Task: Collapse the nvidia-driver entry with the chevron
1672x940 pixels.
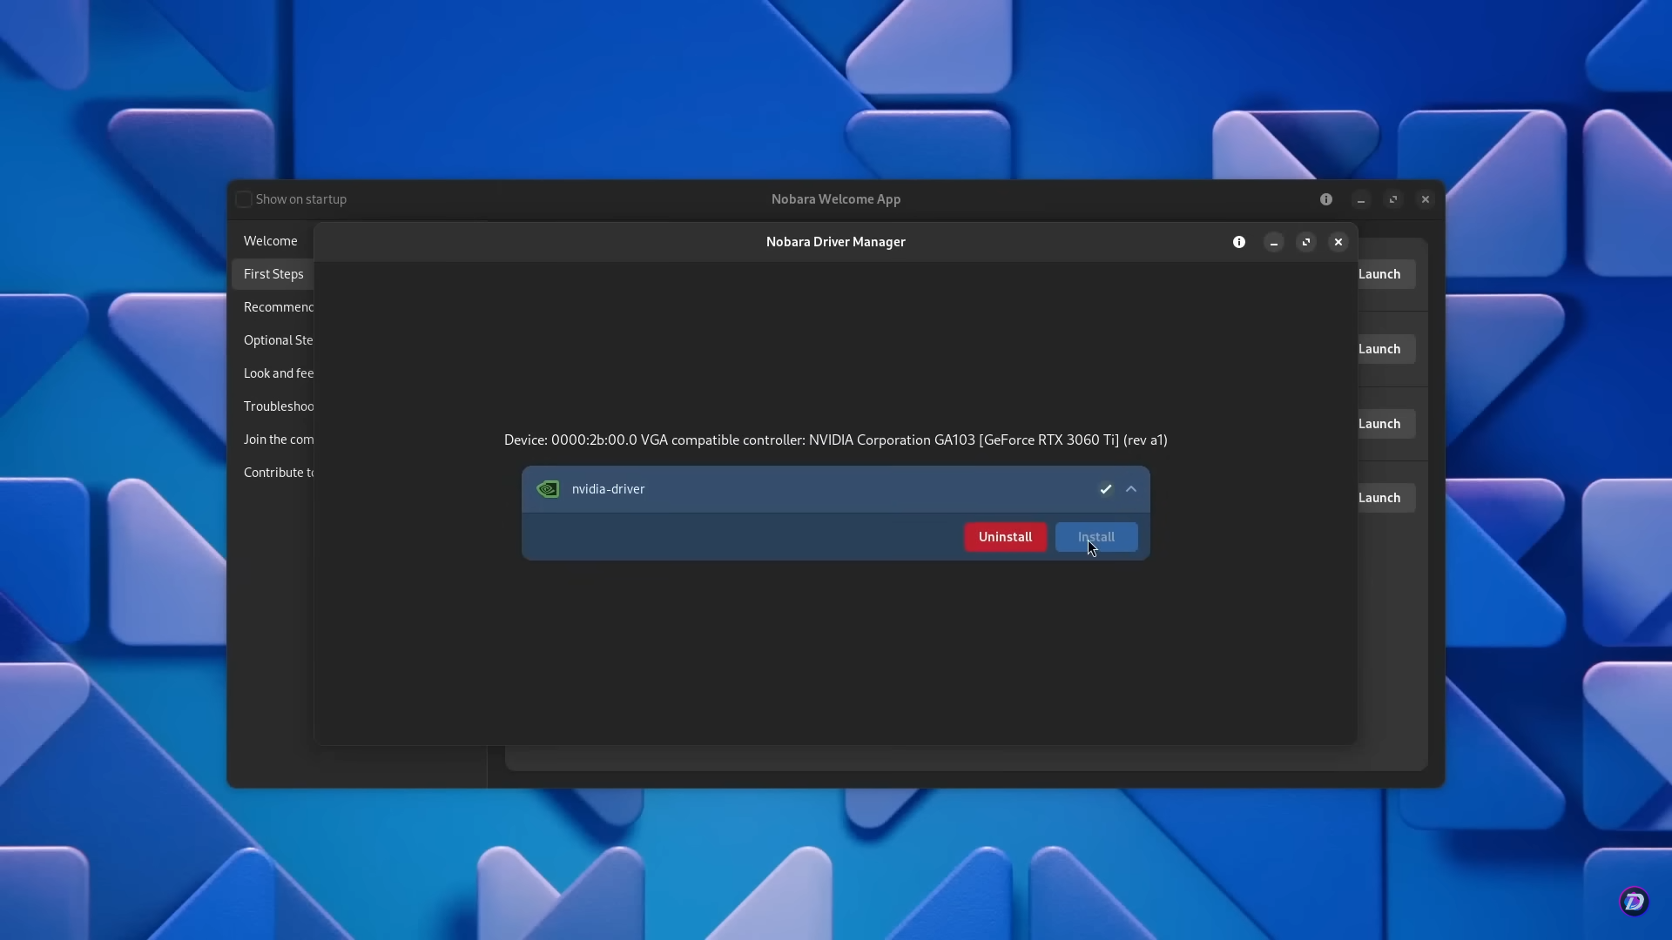Action: point(1131,489)
